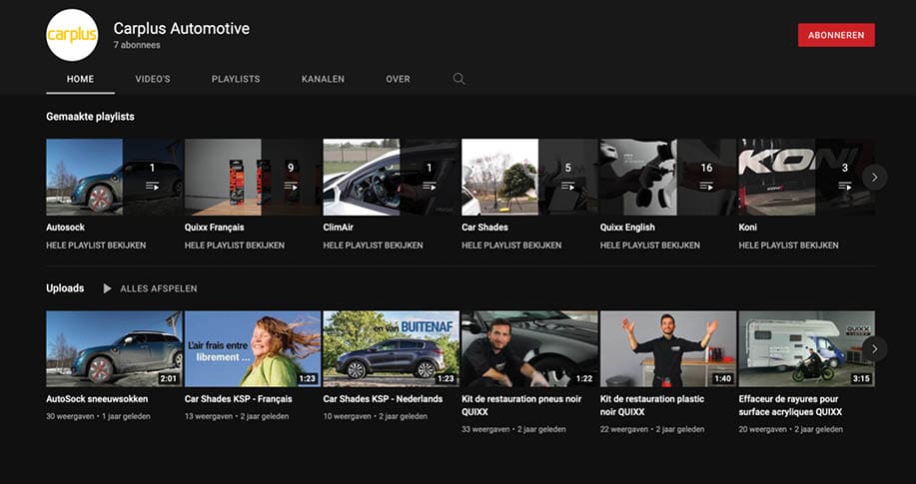Image resolution: width=916 pixels, height=484 pixels.
Task: Click Kit de restauration plastic noir title
Action: pyautogui.click(x=652, y=405)
